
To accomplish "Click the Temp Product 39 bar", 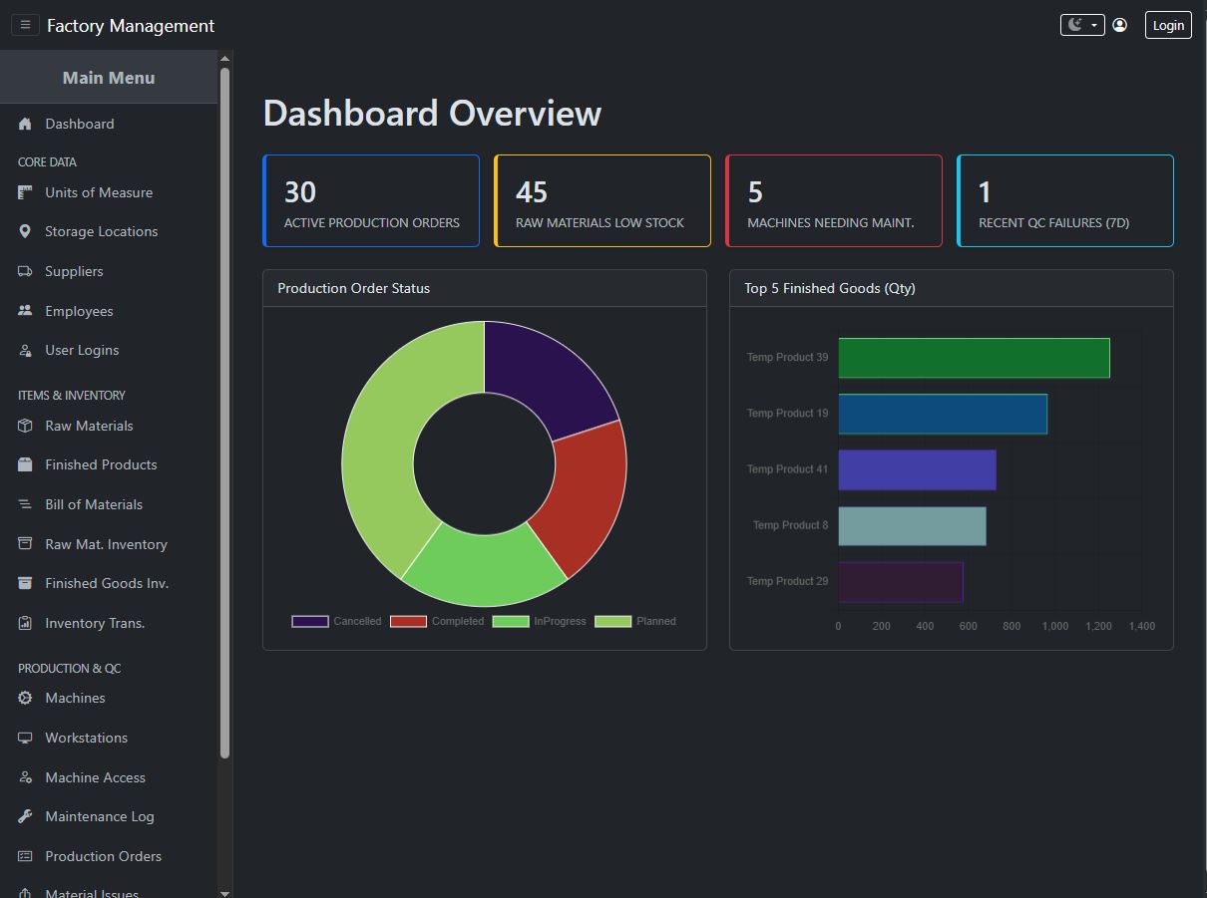I will [x=973, y=358].
